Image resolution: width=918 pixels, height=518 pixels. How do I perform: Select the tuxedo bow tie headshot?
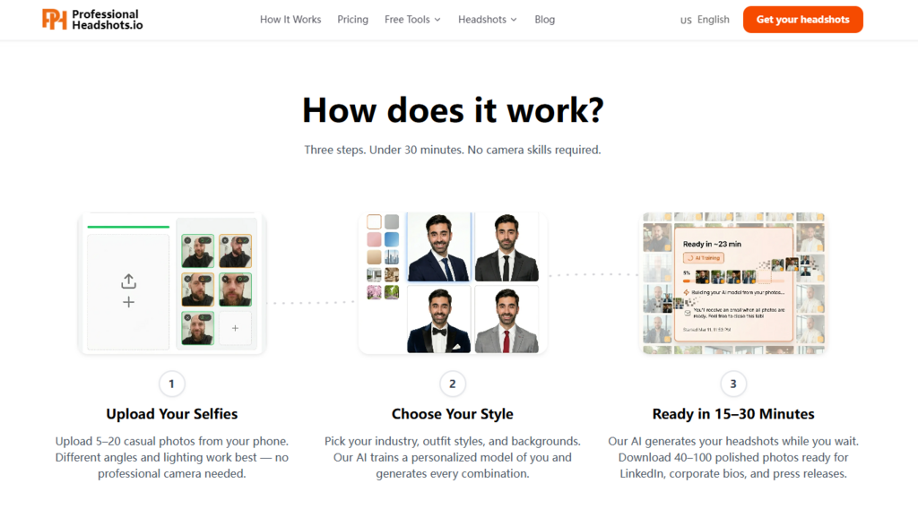tap(438, 319)
